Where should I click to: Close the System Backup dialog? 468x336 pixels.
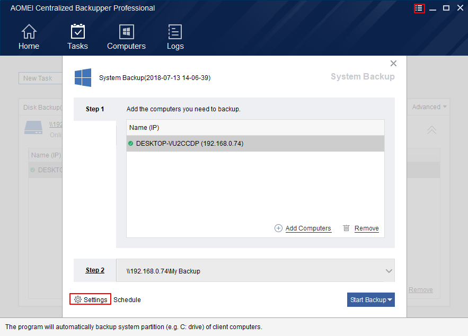pos(393,63)
